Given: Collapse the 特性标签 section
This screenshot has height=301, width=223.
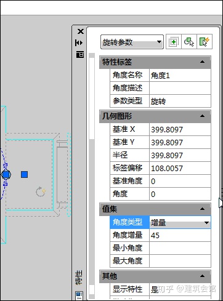Looking at the screenshot, I should [202, 62].
